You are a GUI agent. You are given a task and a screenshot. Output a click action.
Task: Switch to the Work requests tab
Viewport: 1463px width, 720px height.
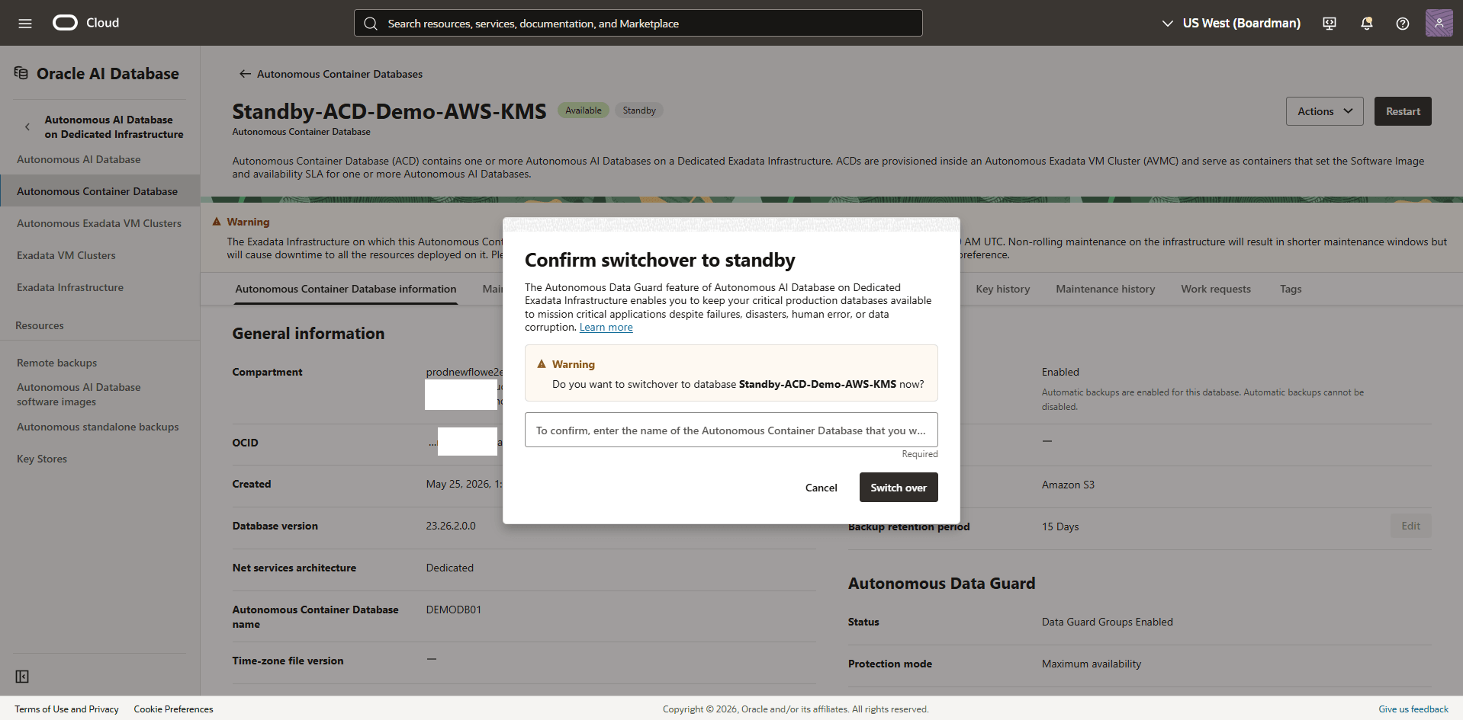(x=1216, y=290)
